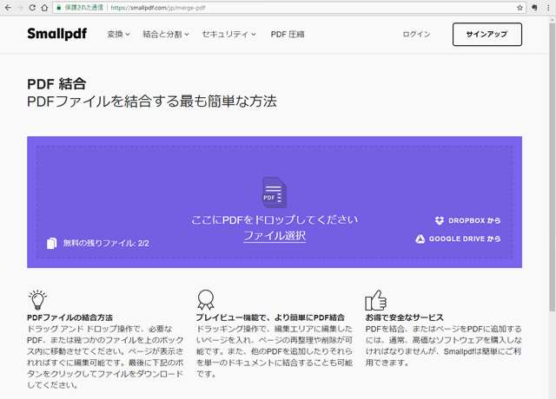Expand the セキュリティ dropdown menu
The image size is (556, 399).
(228, 35)
